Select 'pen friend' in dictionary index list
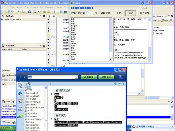Viewport: 175px width, 131px height. click(x=32, y=105)
